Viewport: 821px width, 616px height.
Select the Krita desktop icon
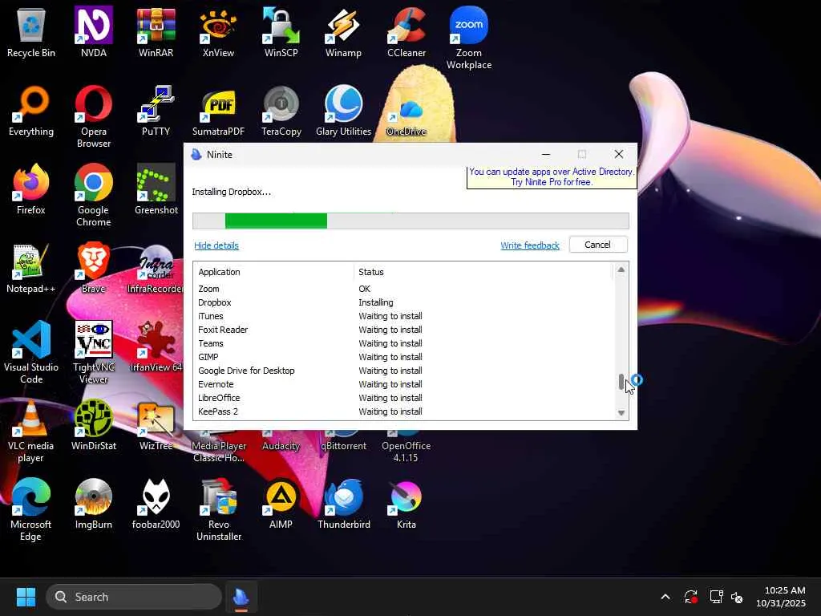[406, 504]
